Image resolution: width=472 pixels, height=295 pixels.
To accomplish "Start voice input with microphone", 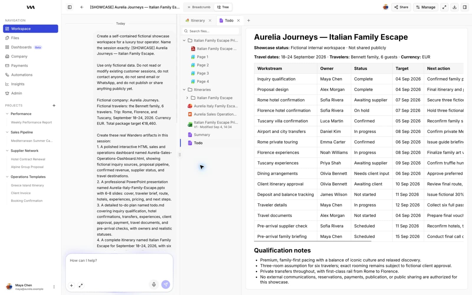I will [x=154, y=284].
